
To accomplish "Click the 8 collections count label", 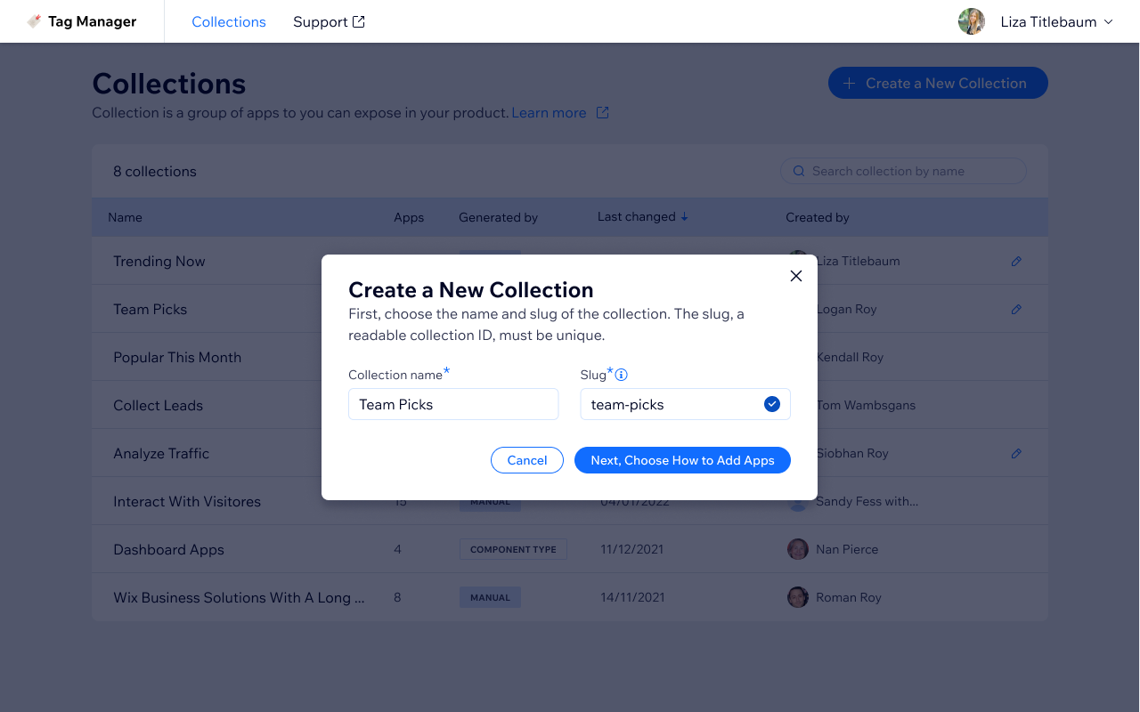I will click(x=155, y=171).
